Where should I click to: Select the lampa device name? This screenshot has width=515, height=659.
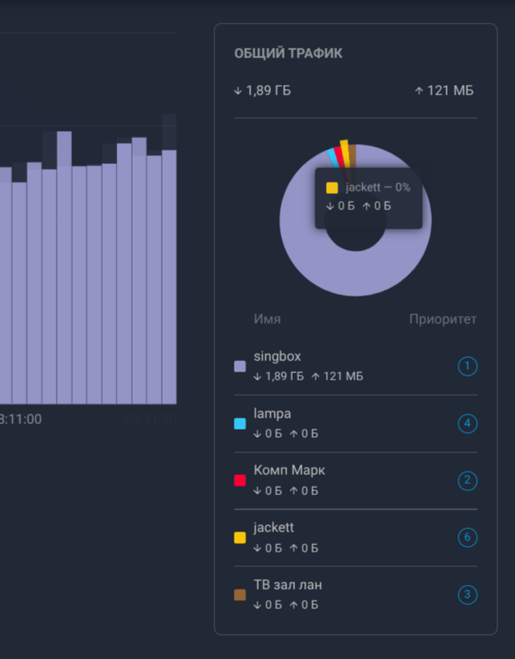(272, 414)
